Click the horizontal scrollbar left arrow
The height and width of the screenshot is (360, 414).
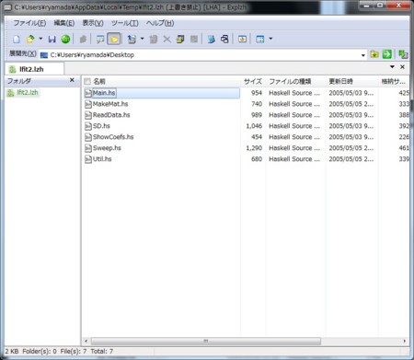pos(86,341)
